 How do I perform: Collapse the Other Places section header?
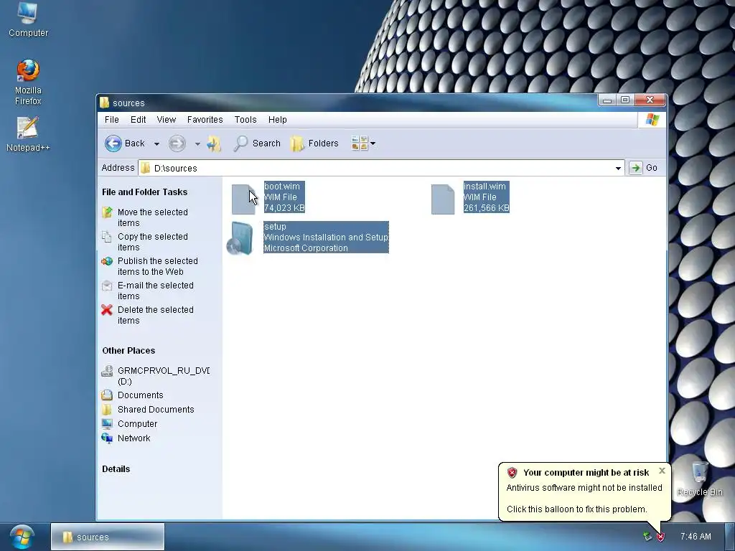click(128, 350)
